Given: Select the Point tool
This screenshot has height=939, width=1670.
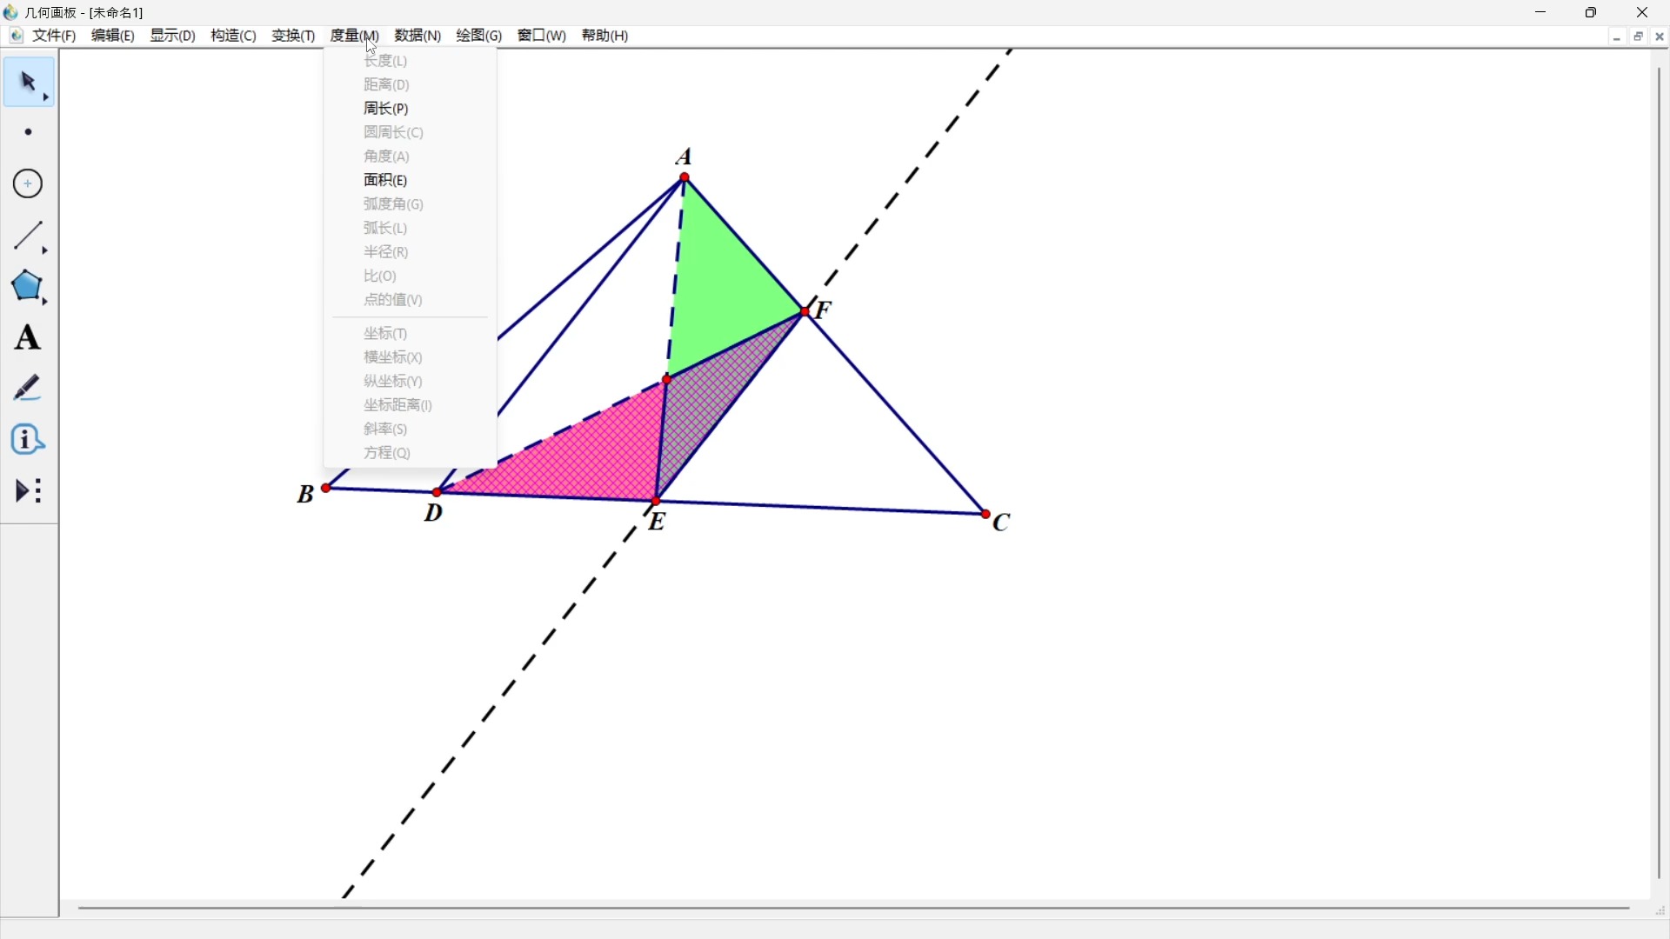Looking at the screenshot, I should tap(29, 132).
